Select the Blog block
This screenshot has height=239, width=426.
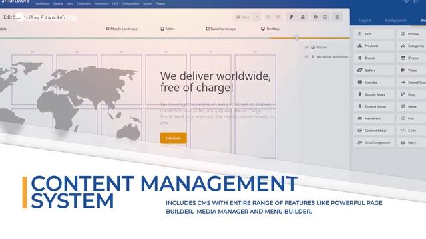click(x=411, y=94)
